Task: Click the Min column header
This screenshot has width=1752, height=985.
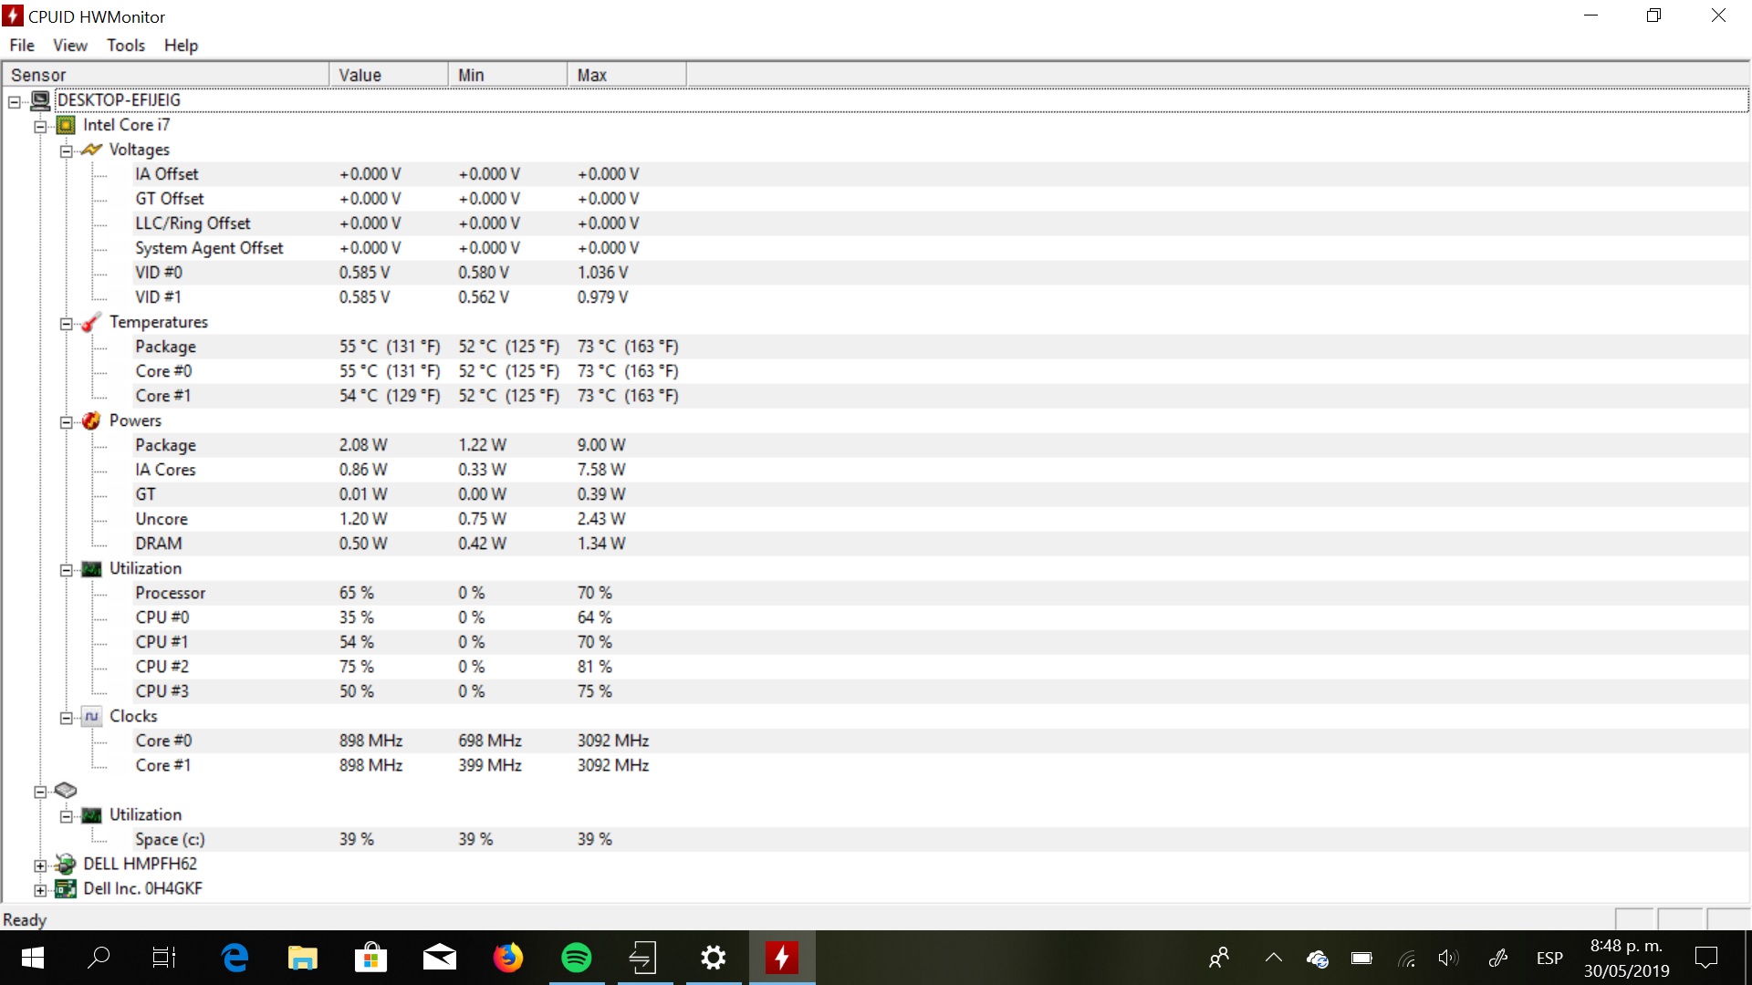Action: click(507, 75)
